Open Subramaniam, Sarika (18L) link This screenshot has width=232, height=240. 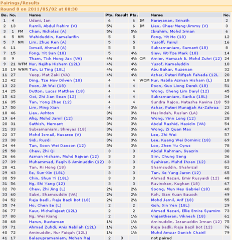[x=179, y=96]
